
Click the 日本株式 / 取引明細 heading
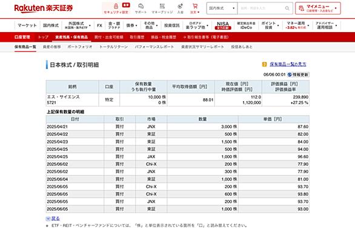pyautogui.click(x=75, y=65)
